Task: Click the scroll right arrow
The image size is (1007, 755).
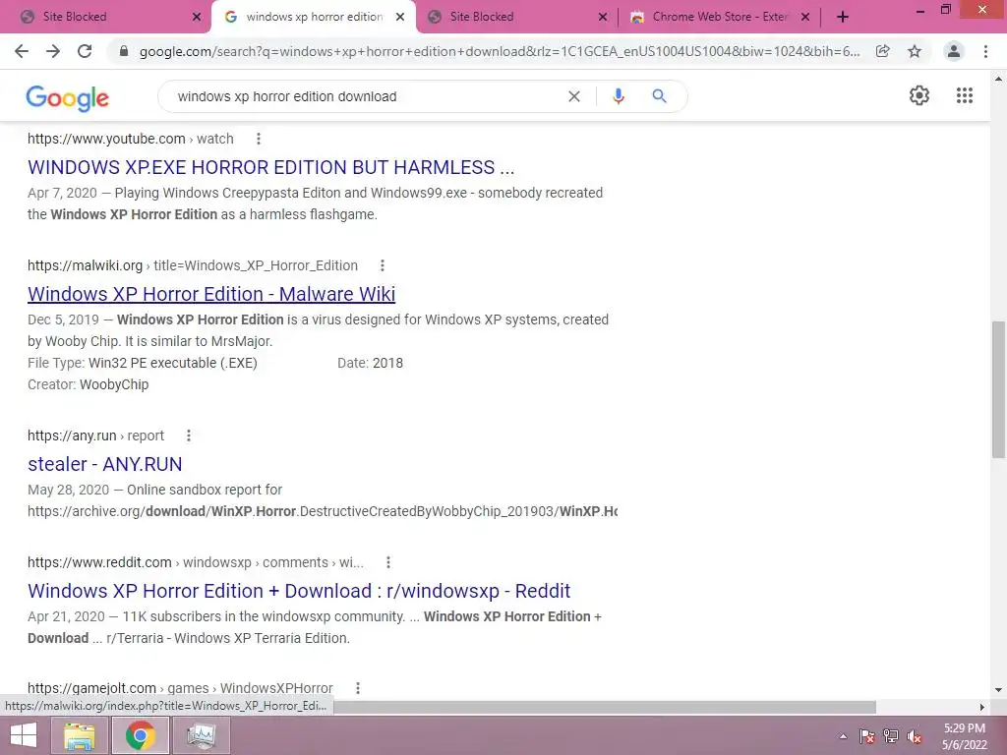Action: pyautogui.click(x=982, y=707)
